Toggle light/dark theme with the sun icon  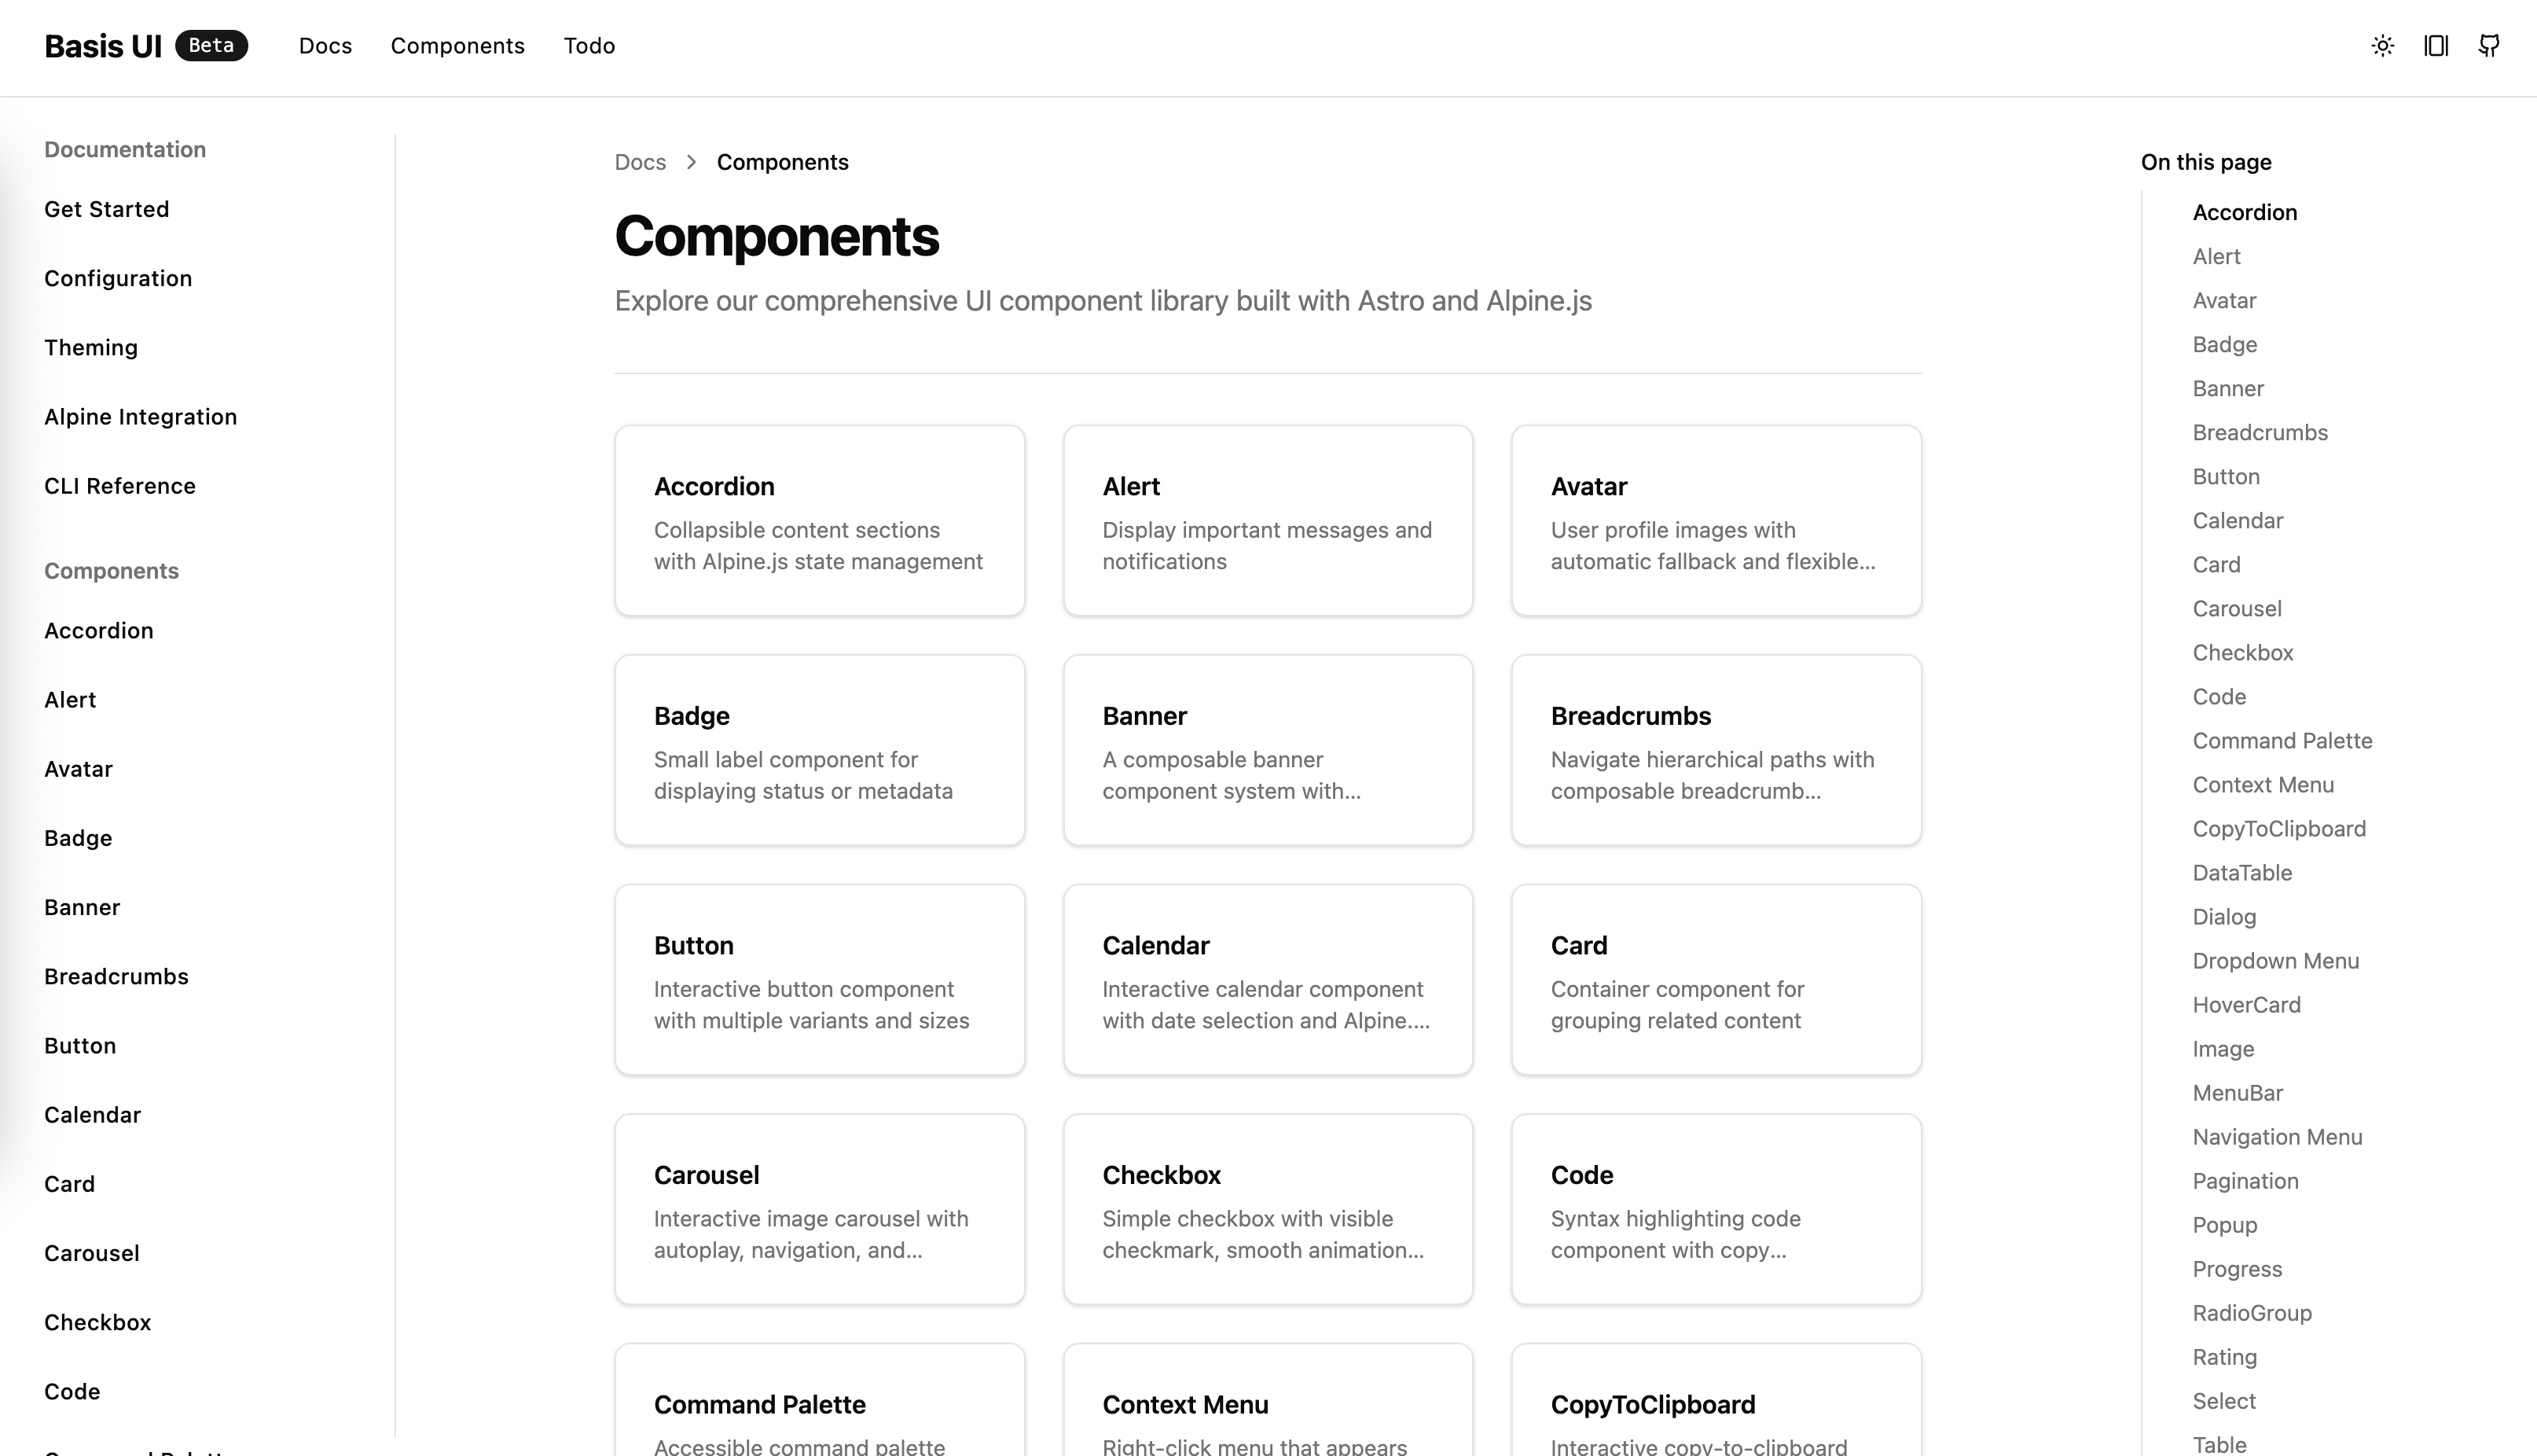[2382, 46]
